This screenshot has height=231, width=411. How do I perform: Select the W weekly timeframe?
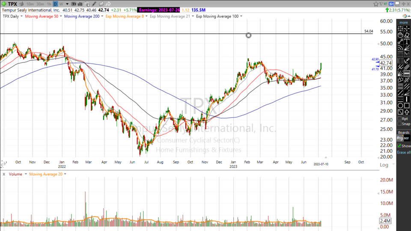point(61,4)
